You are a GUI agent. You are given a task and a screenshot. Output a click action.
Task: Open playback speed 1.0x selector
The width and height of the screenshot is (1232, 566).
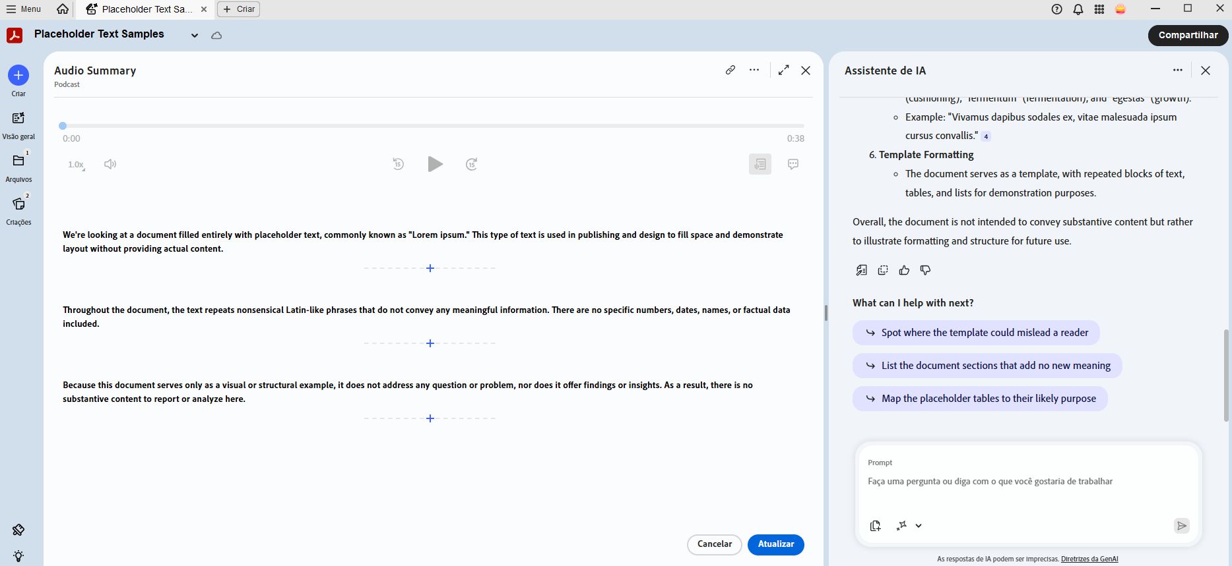pos(77,165)
